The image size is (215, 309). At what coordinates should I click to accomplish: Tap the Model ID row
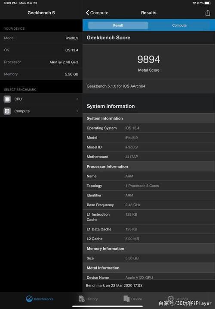click(149, 147)
